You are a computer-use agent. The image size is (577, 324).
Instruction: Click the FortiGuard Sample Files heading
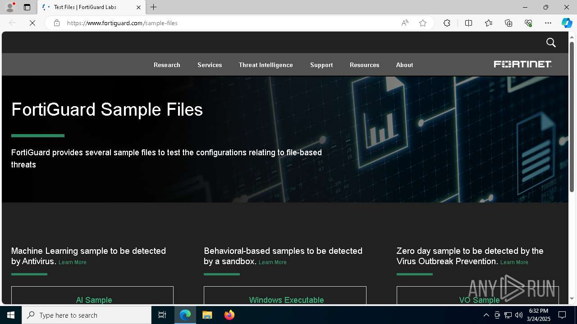pos(107,109)
